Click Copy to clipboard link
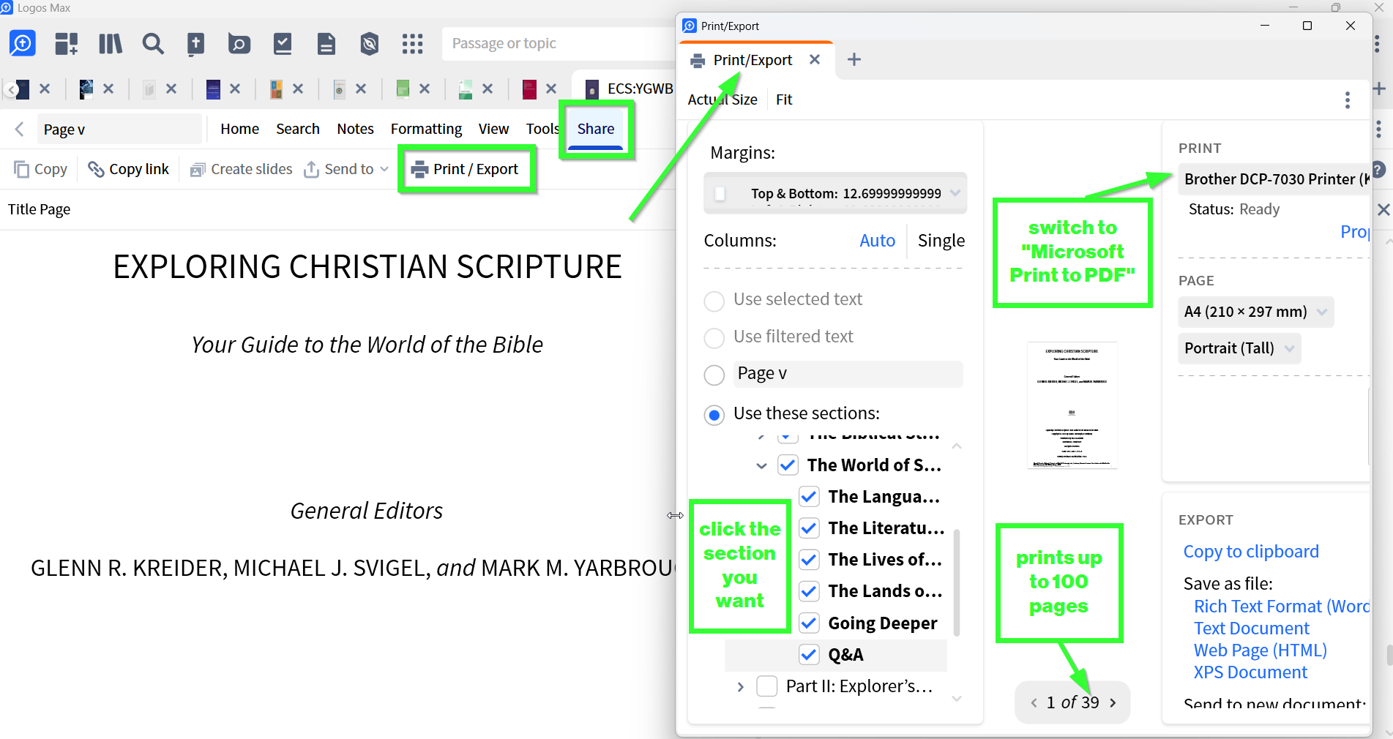This screenshot has height=739, width=1393. click(1251, 552)
